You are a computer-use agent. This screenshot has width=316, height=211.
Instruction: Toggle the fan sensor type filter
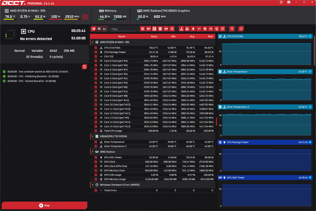[x=205, y=29]
